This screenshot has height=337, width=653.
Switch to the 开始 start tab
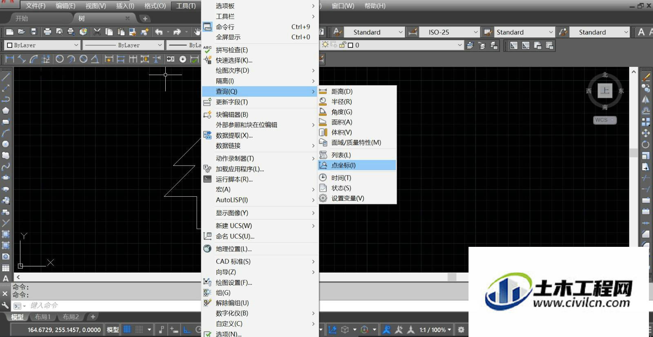click(21, 18)
